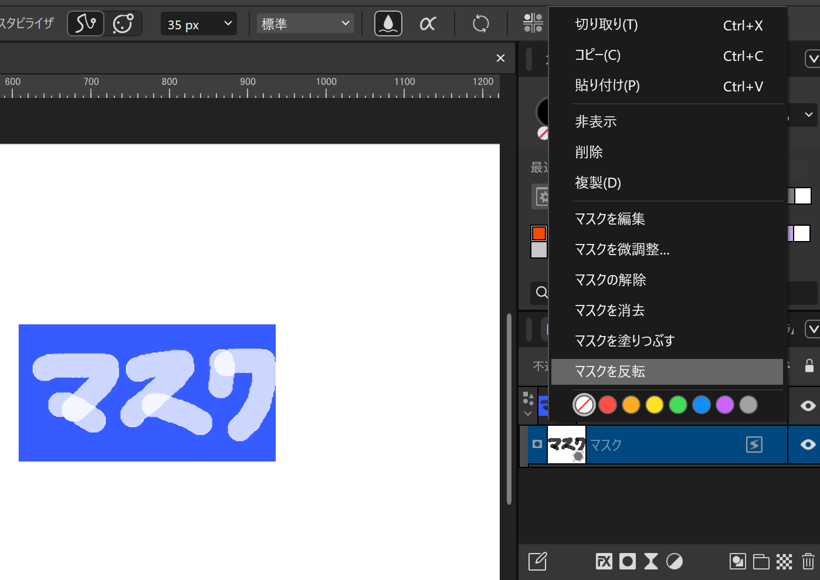Hide the upper layer with its eye icon
Viewport: 820px width, 580px height.
[x=808, y=406]
